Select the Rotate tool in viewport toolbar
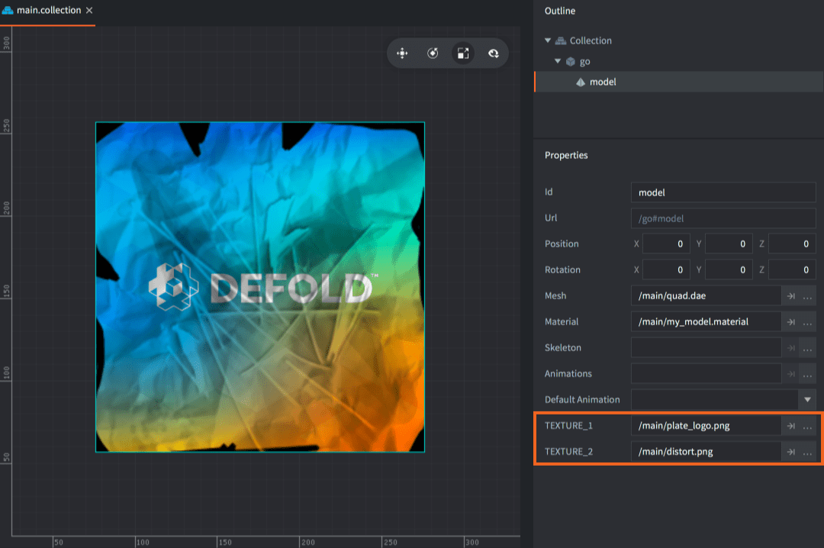824x548 pixels. (x=433, y=53)
